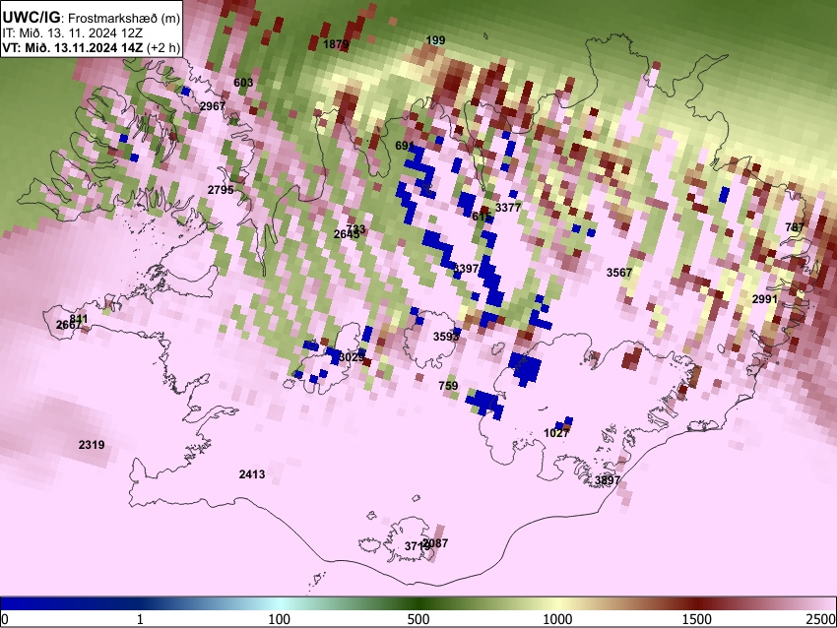
Task: Click the map value 615
Action: point(482,217)
